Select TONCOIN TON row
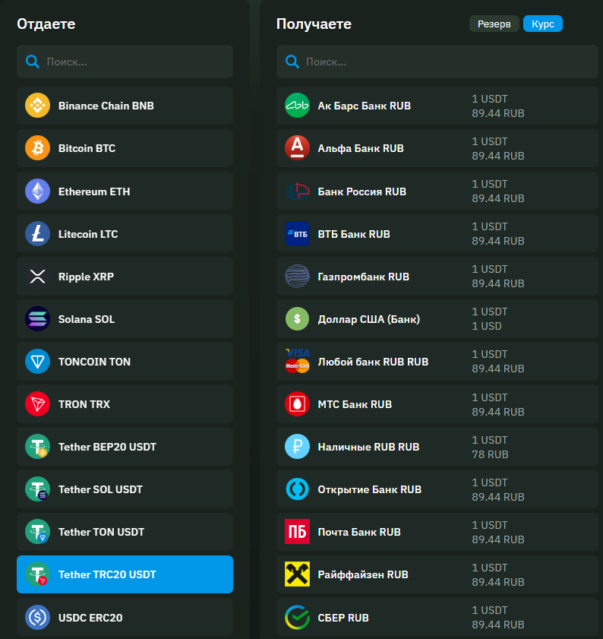This screenshot has height=639, width=603. pyautogui.click(x=125, y=362)
